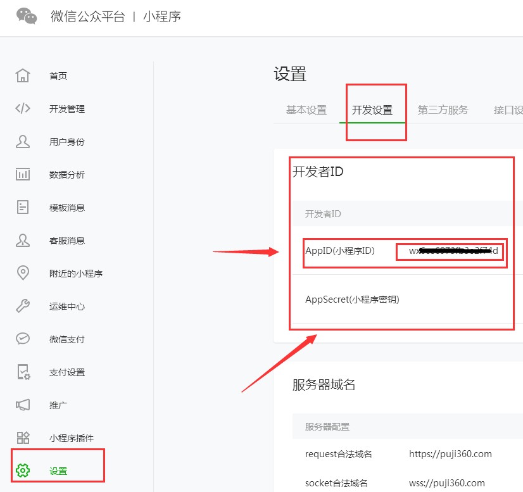Select the 设置 gear icon

[x=22, y=470]
